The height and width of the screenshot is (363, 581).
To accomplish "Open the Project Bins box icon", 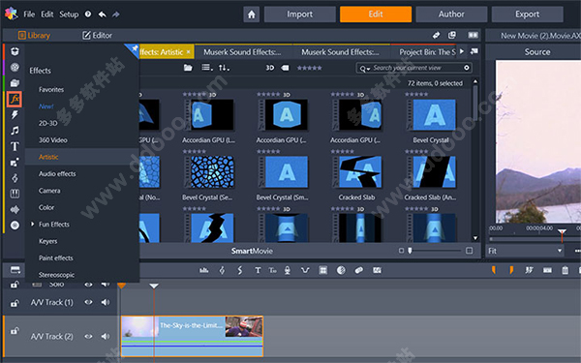I will click(15, 51).
